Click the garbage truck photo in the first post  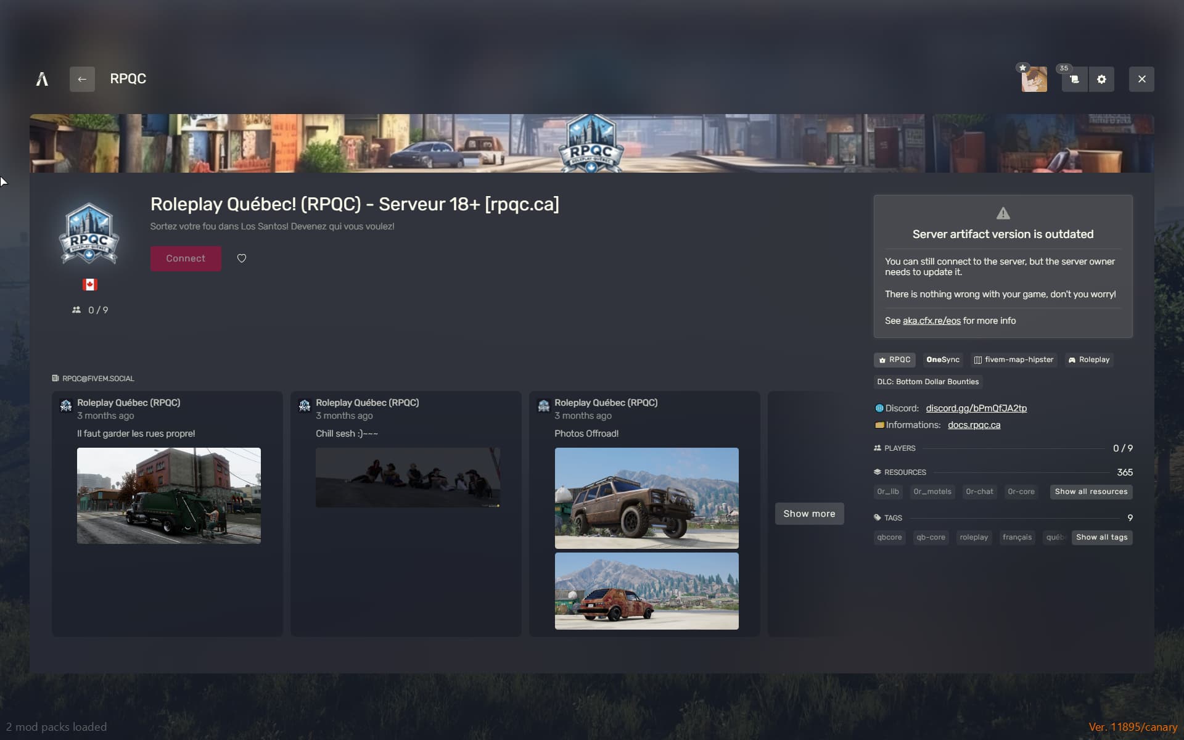(x=168, y=496)
